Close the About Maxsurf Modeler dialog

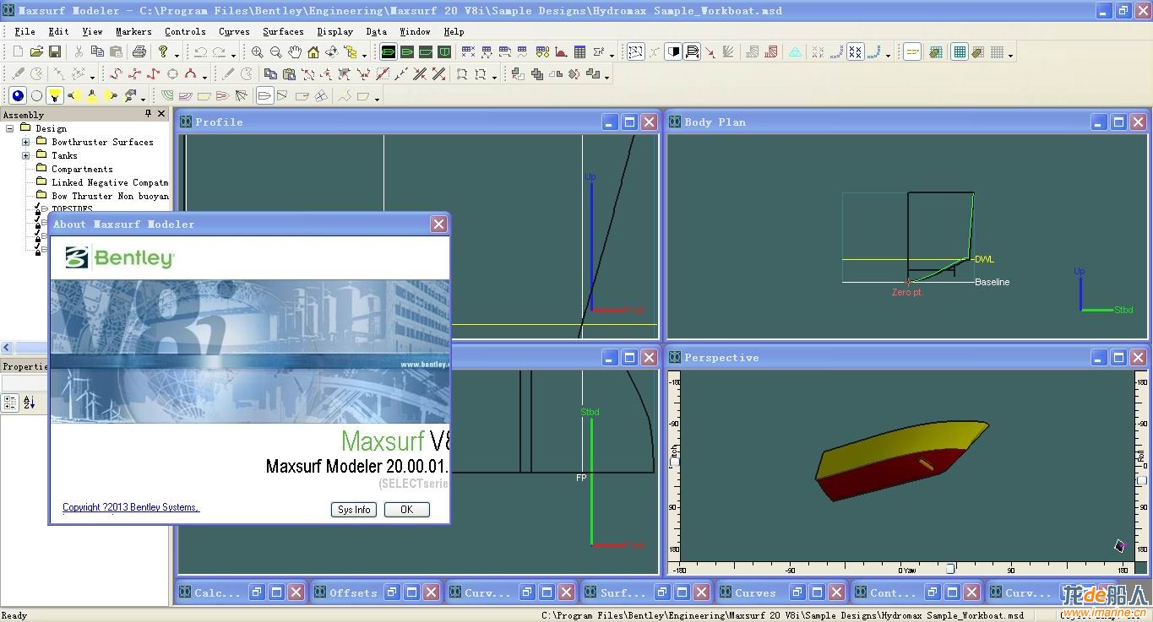(438, 224)
